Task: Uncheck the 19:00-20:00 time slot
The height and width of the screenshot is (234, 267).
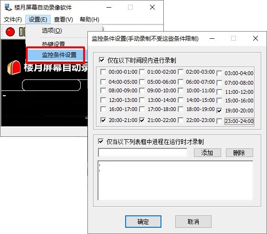Action: pyautogui.click(x=219, y=111)
